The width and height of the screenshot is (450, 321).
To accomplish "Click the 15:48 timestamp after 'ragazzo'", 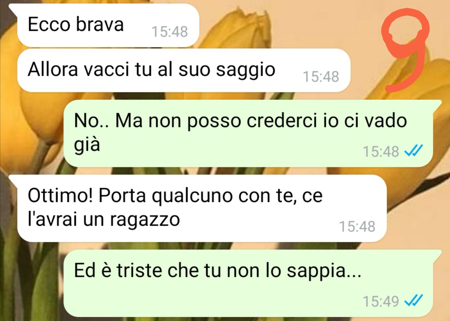I will [x=357, y=226].
